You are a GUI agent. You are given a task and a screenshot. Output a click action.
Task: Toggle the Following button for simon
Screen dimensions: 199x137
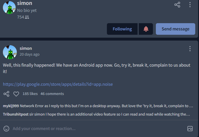(122, 29)
